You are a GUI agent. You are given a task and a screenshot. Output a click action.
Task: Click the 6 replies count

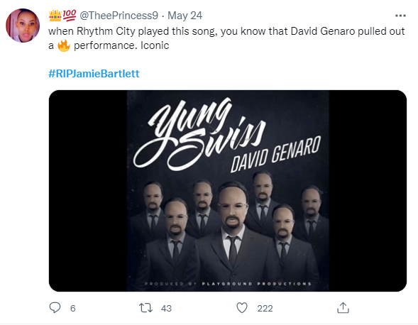(x=73, y=309)
